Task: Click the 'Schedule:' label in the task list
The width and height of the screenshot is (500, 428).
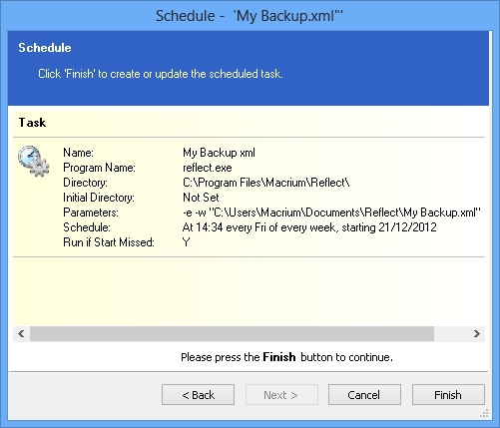Action: tap(87, 227)
